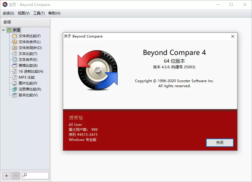The image size is (252, 182).
Task: Click the 图片比较(P) picture icon
Action: (x=15, y=83)
